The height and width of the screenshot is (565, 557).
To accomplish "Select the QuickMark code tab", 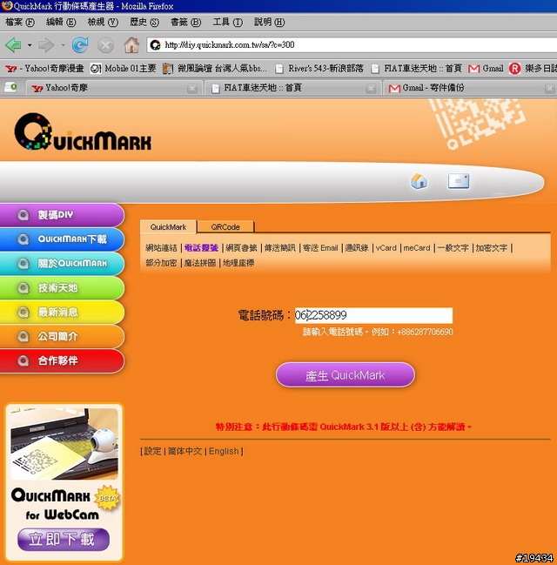I will (x=168, y=227).
